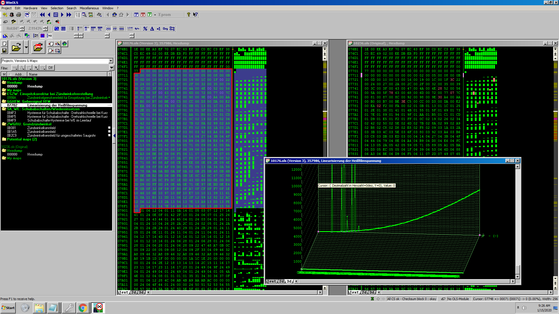Switch to the 2d tab in map window

[x=282, y=281]
